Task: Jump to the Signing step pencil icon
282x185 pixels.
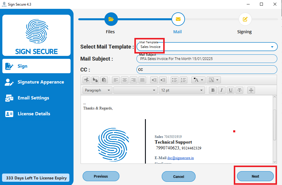Action: point(245,19)
